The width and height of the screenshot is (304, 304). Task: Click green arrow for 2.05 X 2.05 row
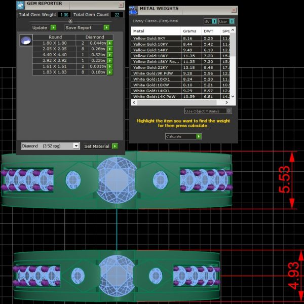110,49
